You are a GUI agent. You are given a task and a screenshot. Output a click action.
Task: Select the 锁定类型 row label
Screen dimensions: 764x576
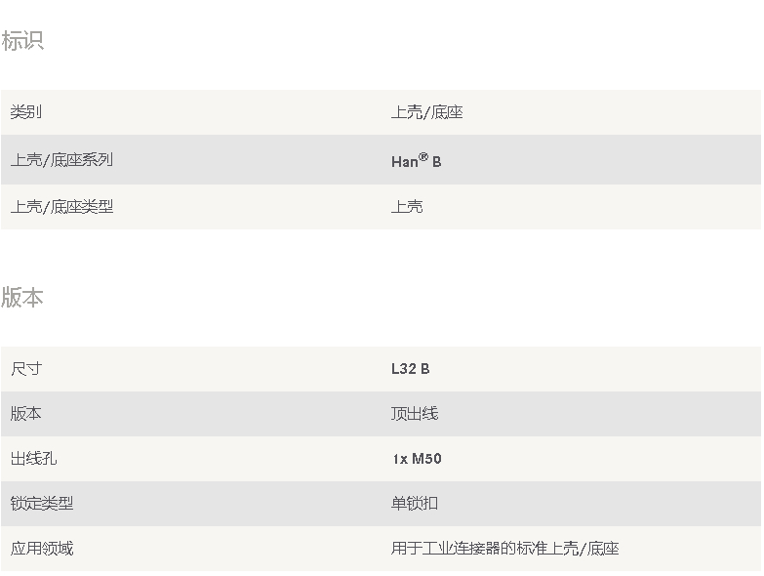tap(42, 504)
